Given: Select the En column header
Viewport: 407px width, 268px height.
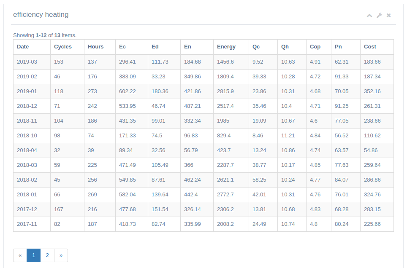Looking at the screenshot, I should [187, 47].
